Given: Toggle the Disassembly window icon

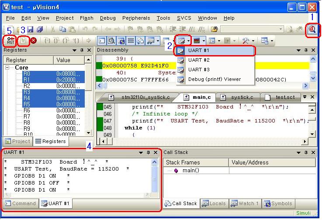Looking at the screenshot, I should coord(111,41).
